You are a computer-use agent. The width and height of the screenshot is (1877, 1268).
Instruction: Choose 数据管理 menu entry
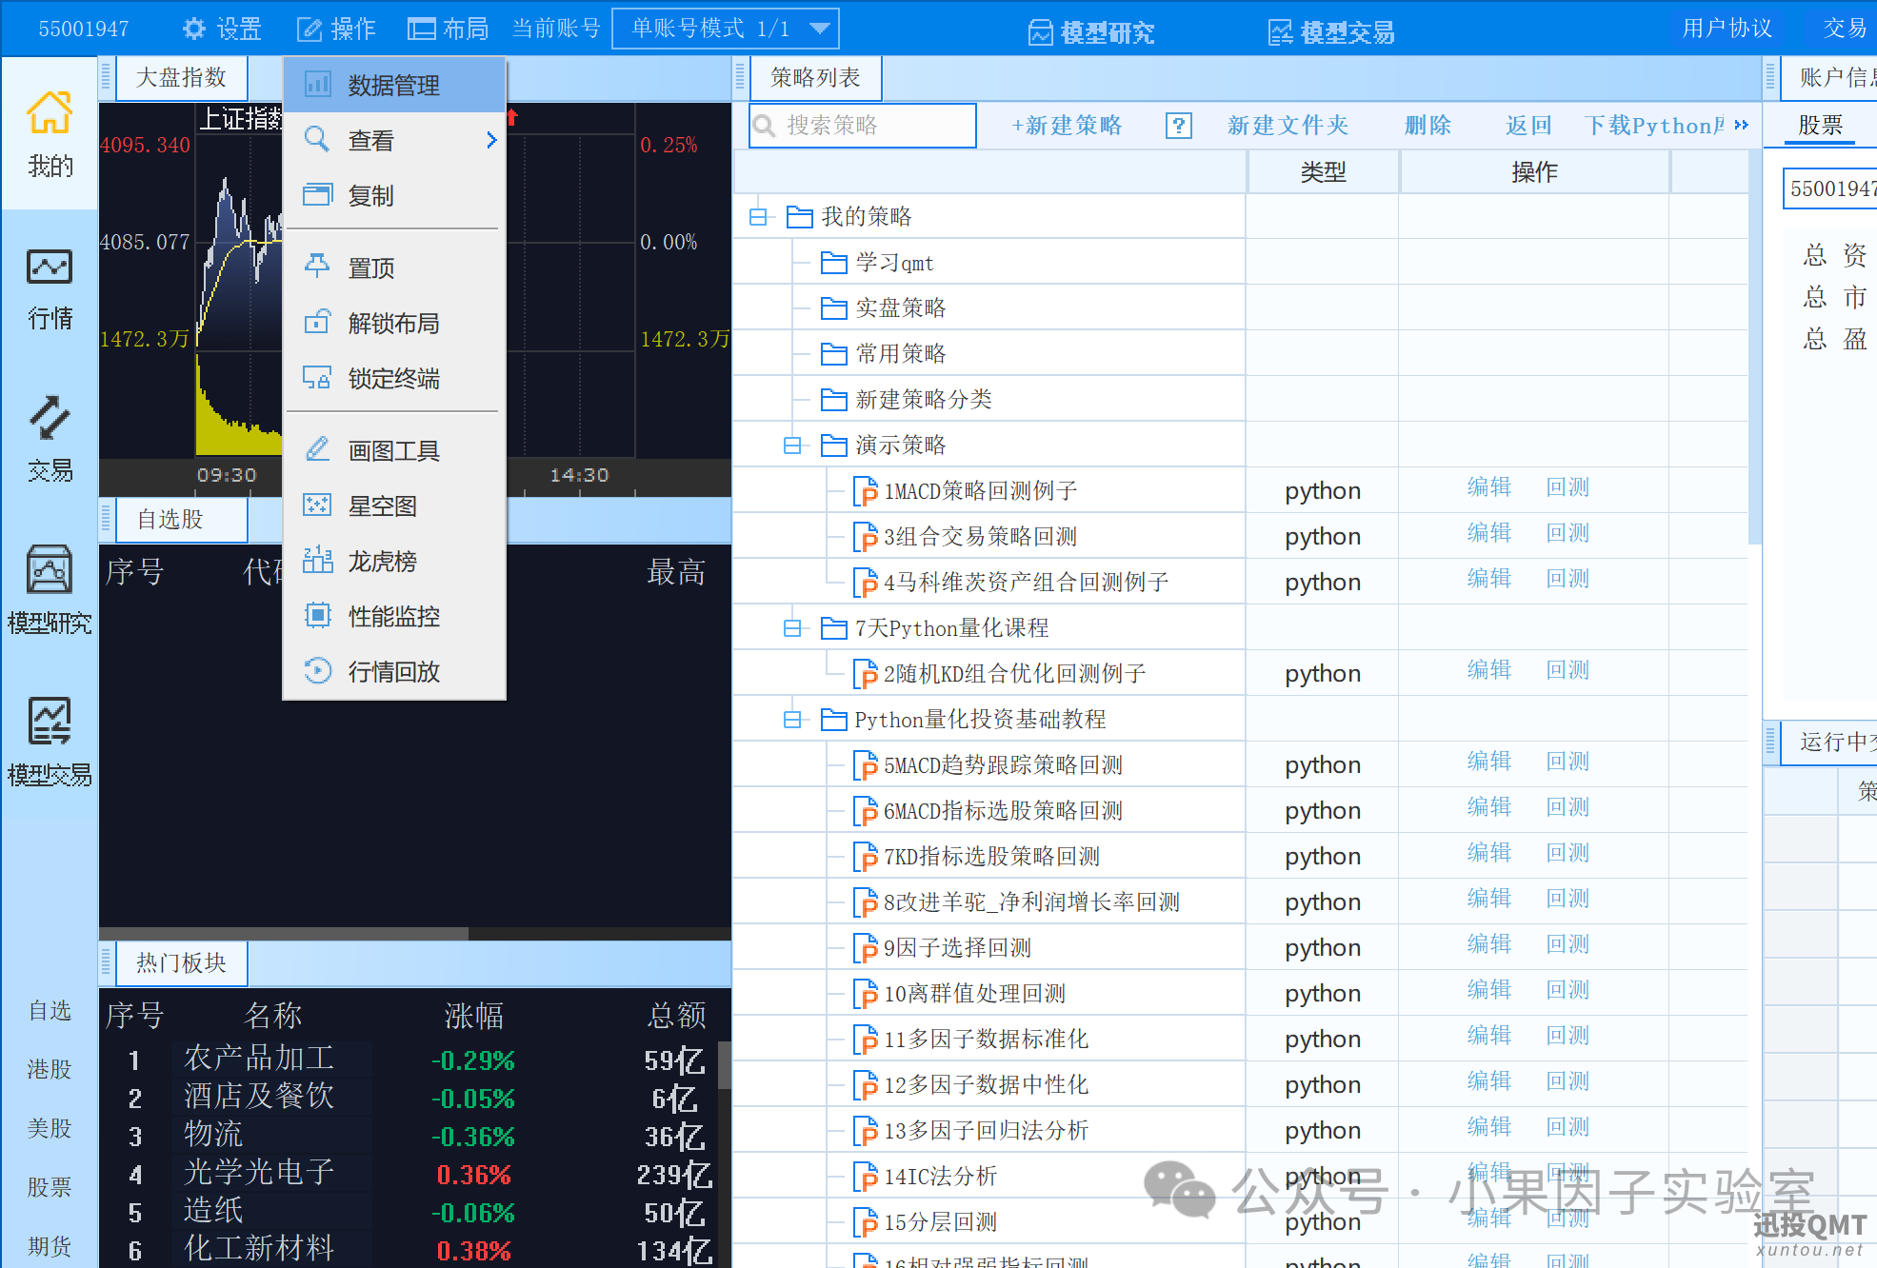393,86
